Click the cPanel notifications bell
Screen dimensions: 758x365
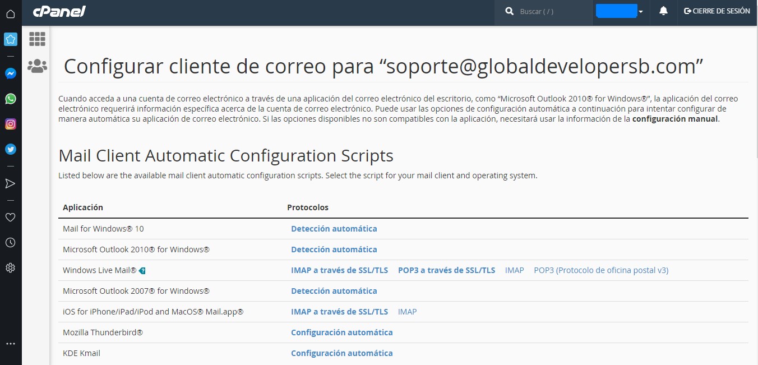point(663,11)
